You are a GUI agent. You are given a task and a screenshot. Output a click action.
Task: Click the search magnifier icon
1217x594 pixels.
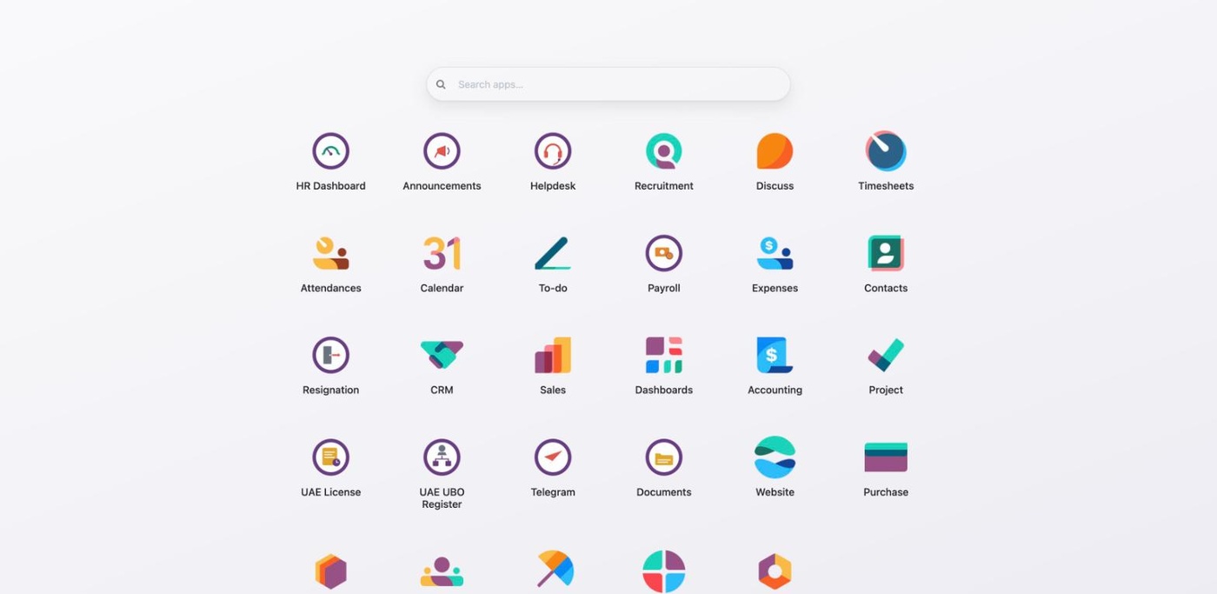(x=441, y=84)
